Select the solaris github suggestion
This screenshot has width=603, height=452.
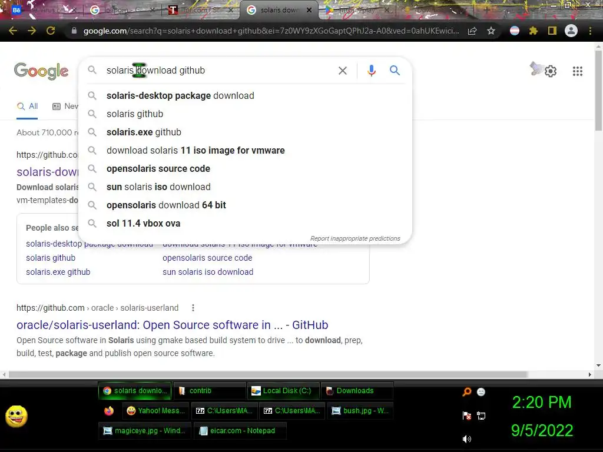click(x=245, y=114)
